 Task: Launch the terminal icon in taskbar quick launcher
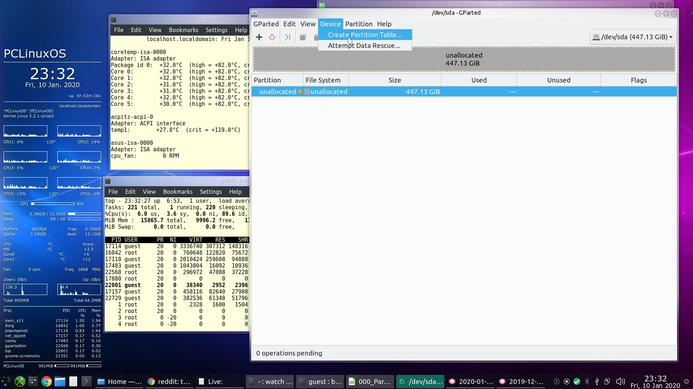click(87, 381)
